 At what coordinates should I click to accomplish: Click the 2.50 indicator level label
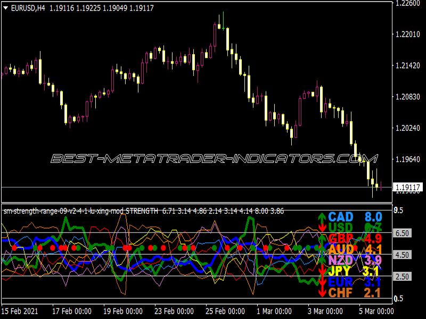coord(402,276)
